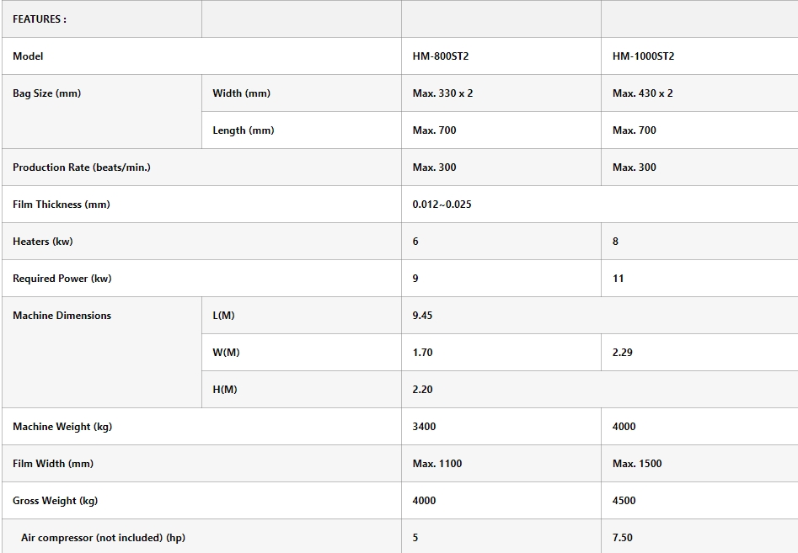Click the Max. 430 x 2 width value
Viewport: 798px width, 553px height.
(642, 93)
